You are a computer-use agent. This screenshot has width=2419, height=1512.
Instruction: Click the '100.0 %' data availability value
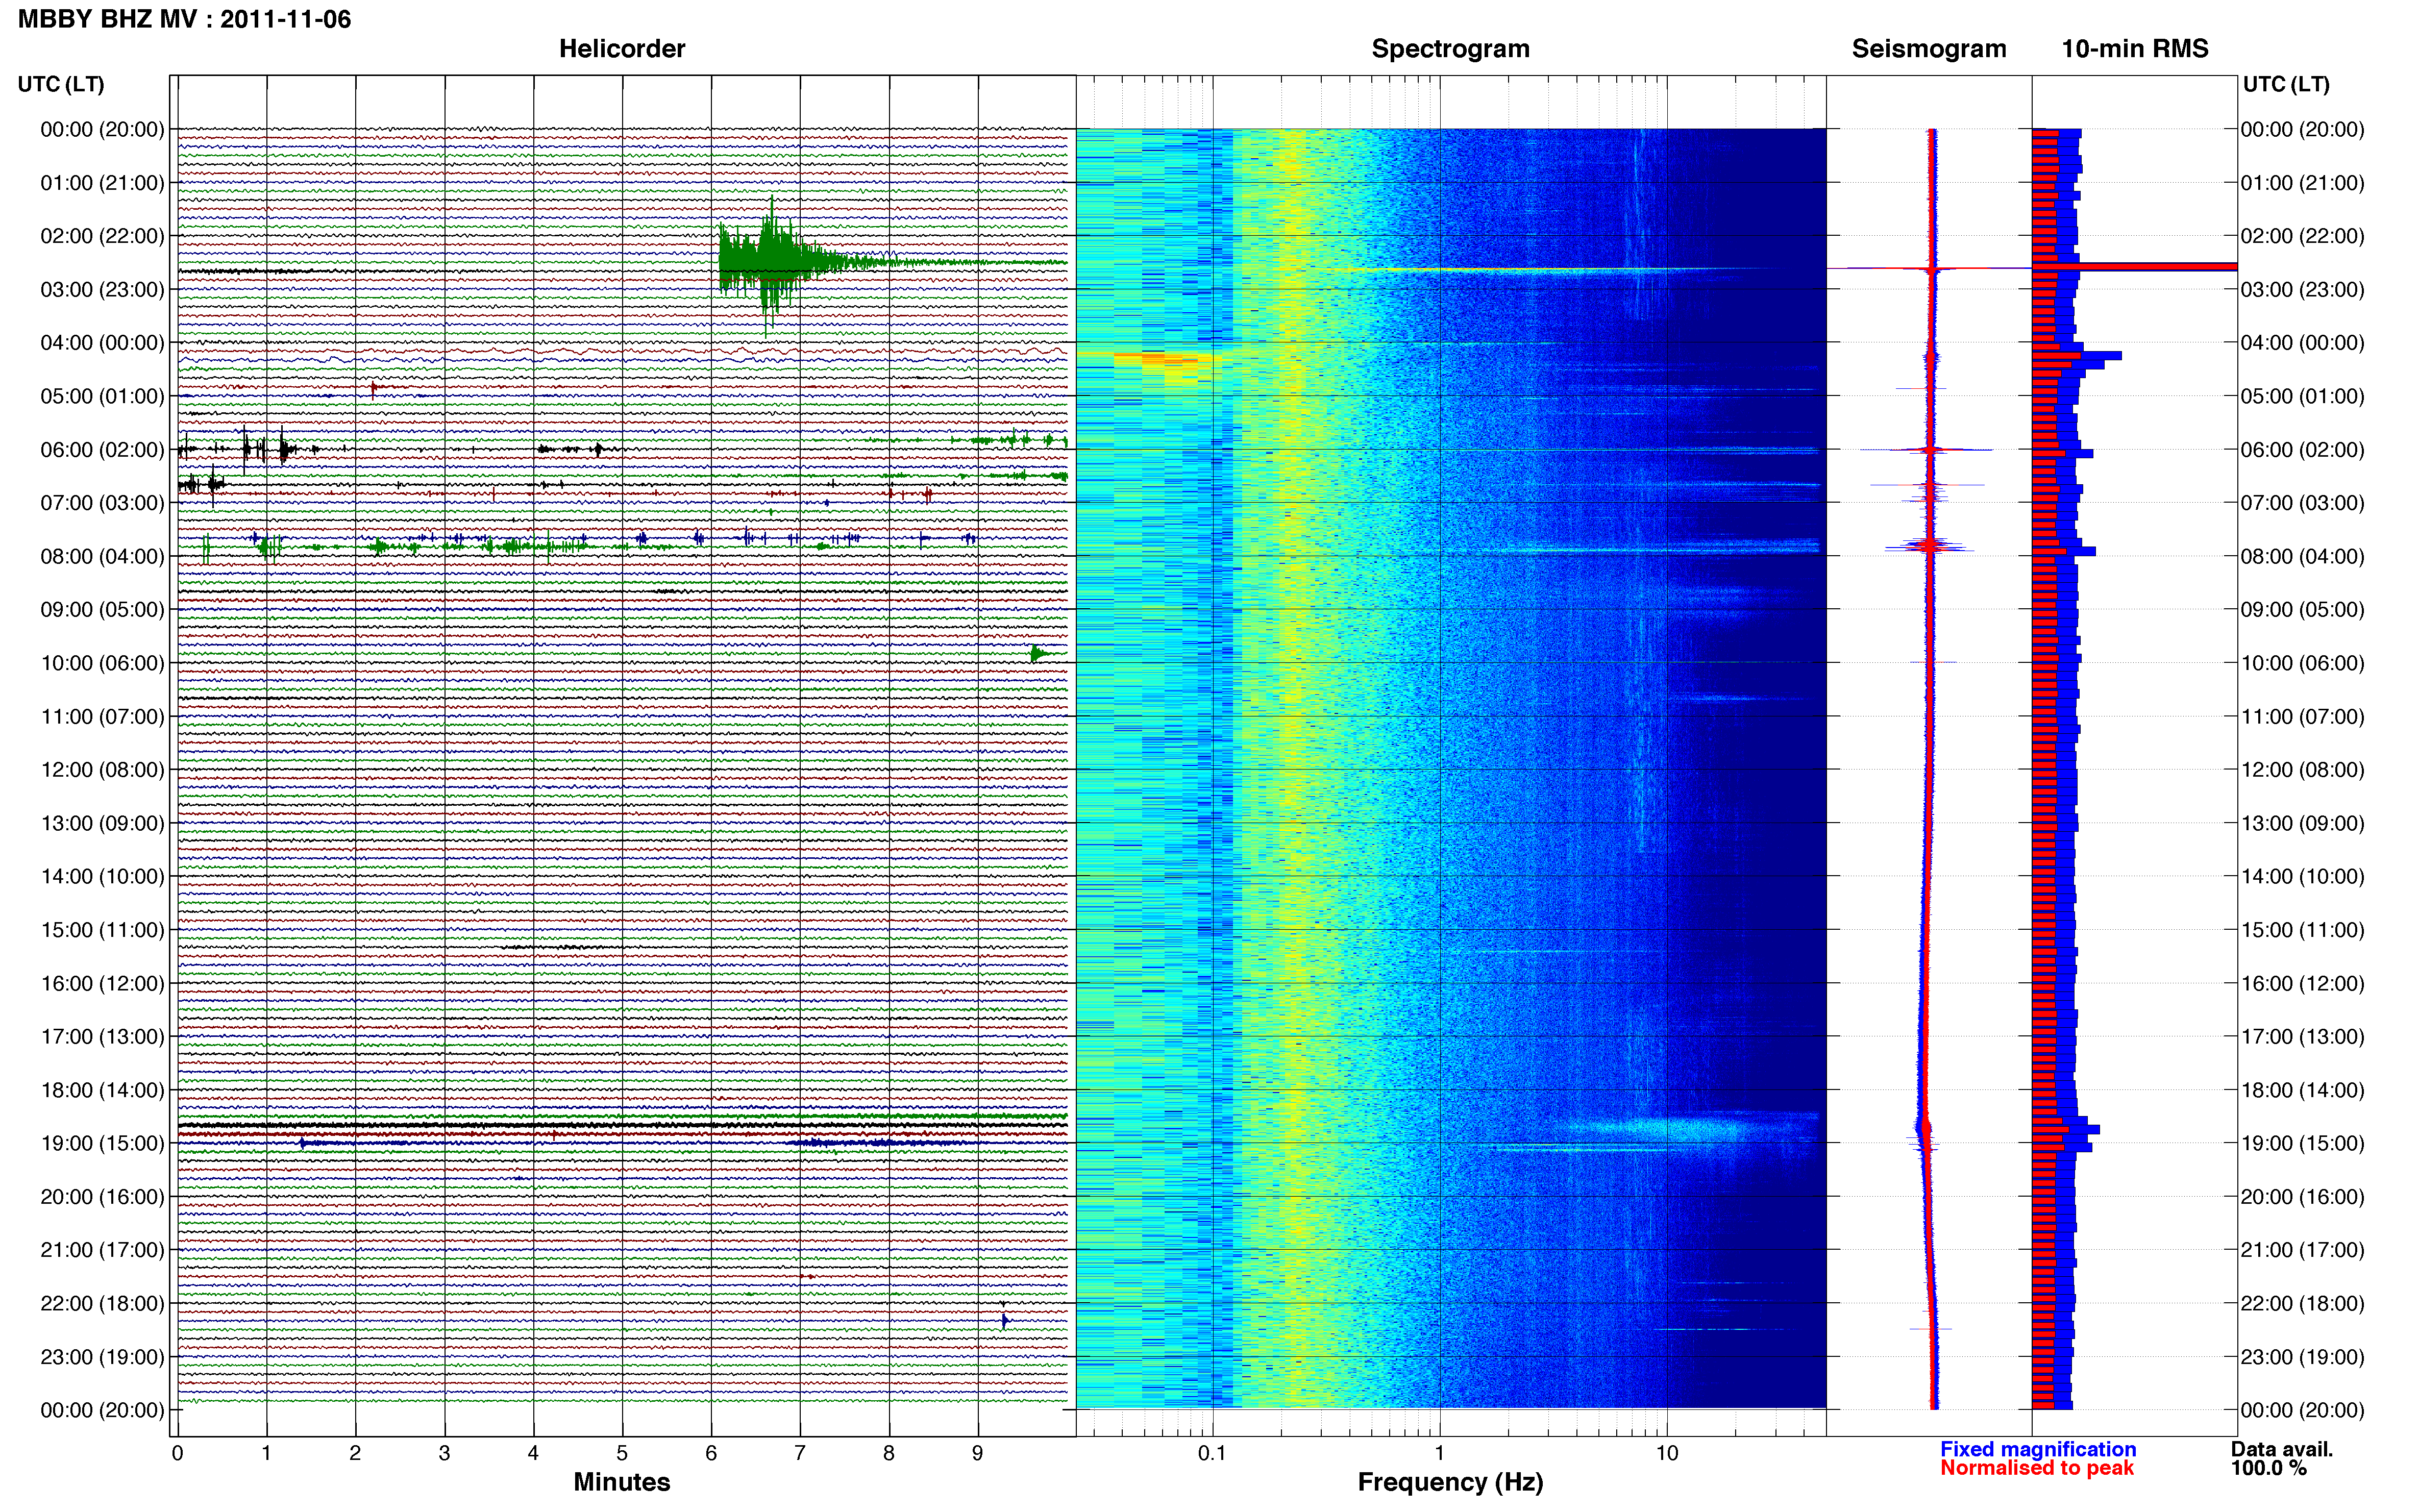(2269, 1468)
